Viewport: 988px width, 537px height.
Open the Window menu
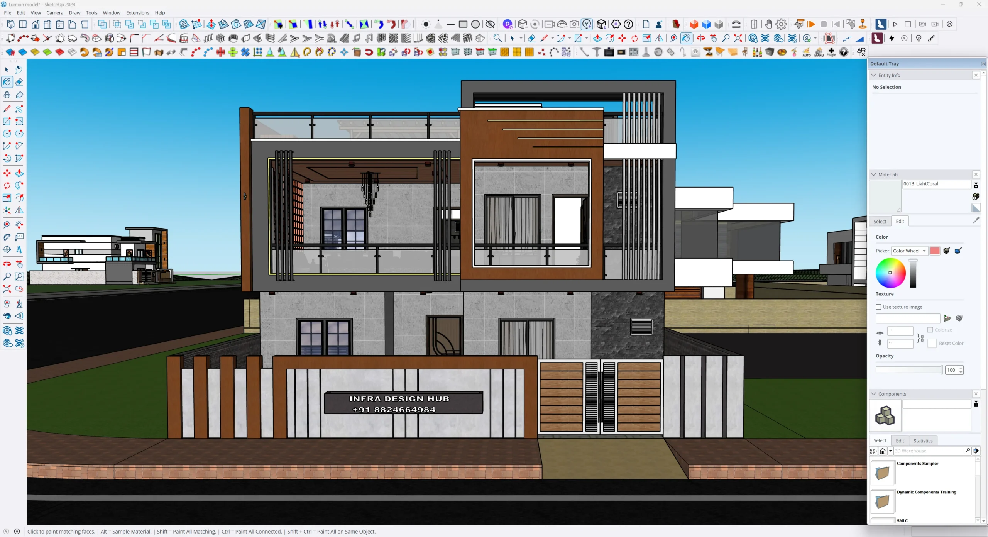tap(112, 13)
